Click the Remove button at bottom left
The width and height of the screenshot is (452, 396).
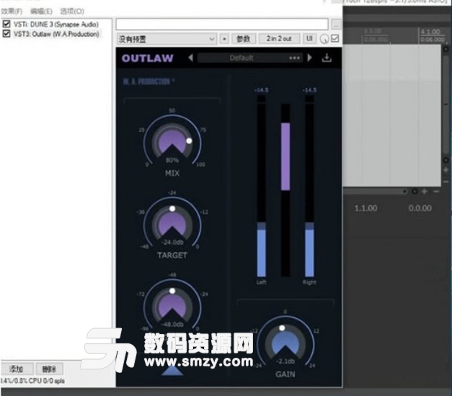pyautogui.click(x=49, y=369)
